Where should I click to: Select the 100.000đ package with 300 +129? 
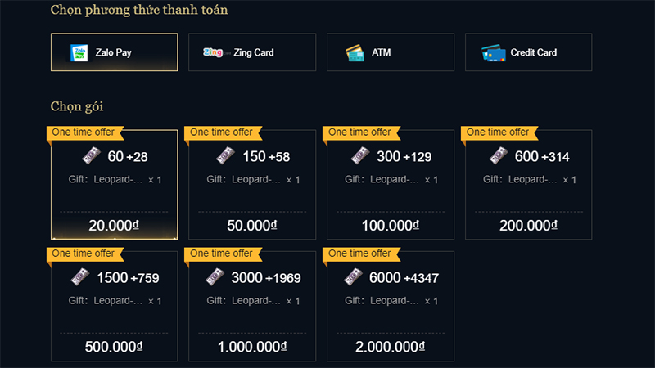coord(391,185)
